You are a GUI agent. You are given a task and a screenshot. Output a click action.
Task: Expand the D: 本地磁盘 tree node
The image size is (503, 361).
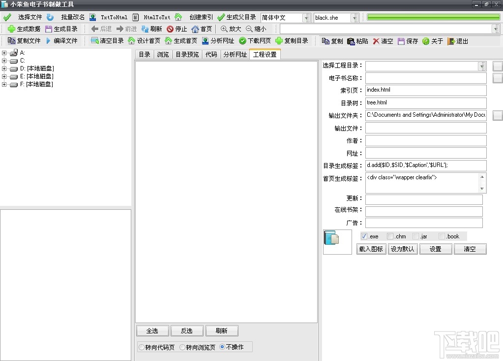(4, 68)
